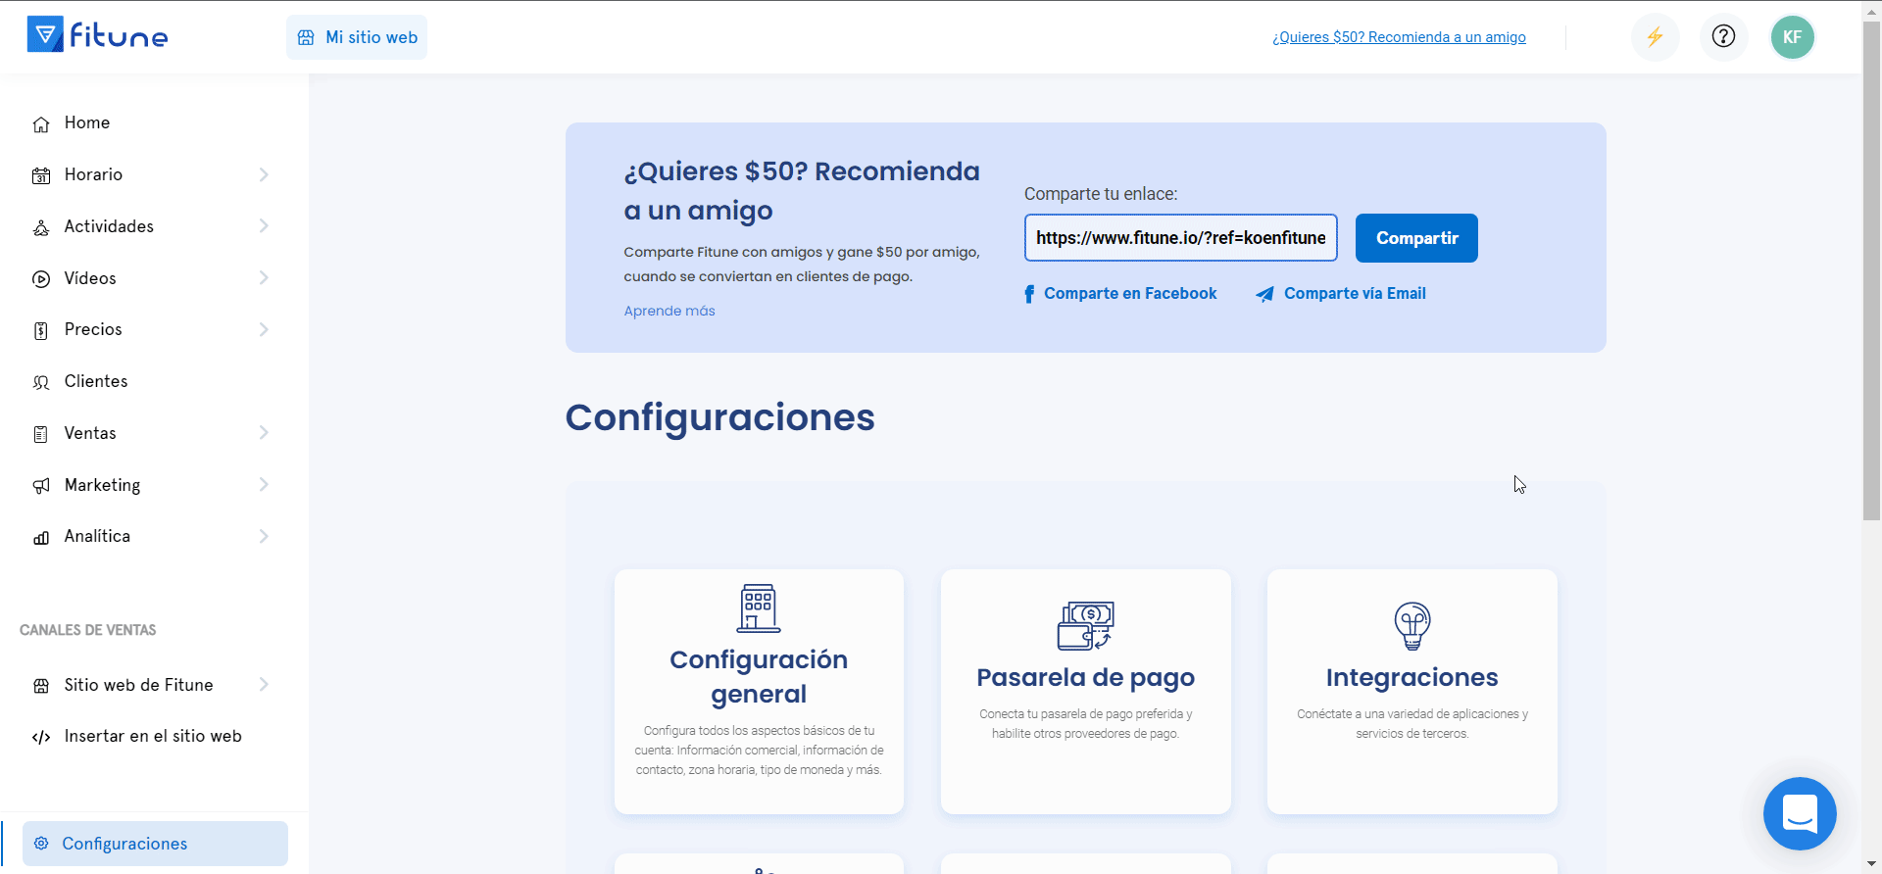Expand the Analítica submenu chevron
The image size is (1882, 874).
264,536
